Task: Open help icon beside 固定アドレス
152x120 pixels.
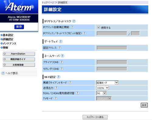Action: point(60,48)
